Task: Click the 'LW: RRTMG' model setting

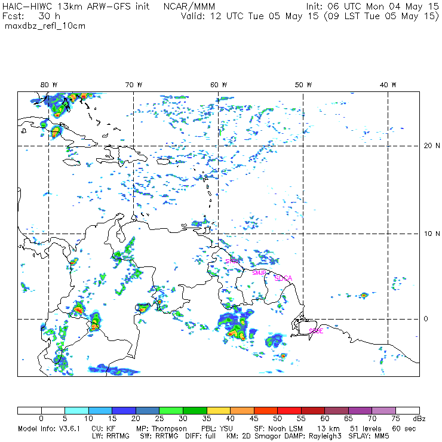Action: [x=110, y=436]
